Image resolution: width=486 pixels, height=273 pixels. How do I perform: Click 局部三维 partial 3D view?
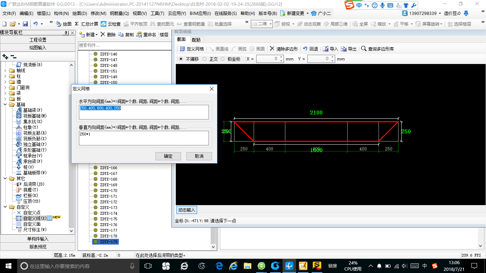(336, 24)
